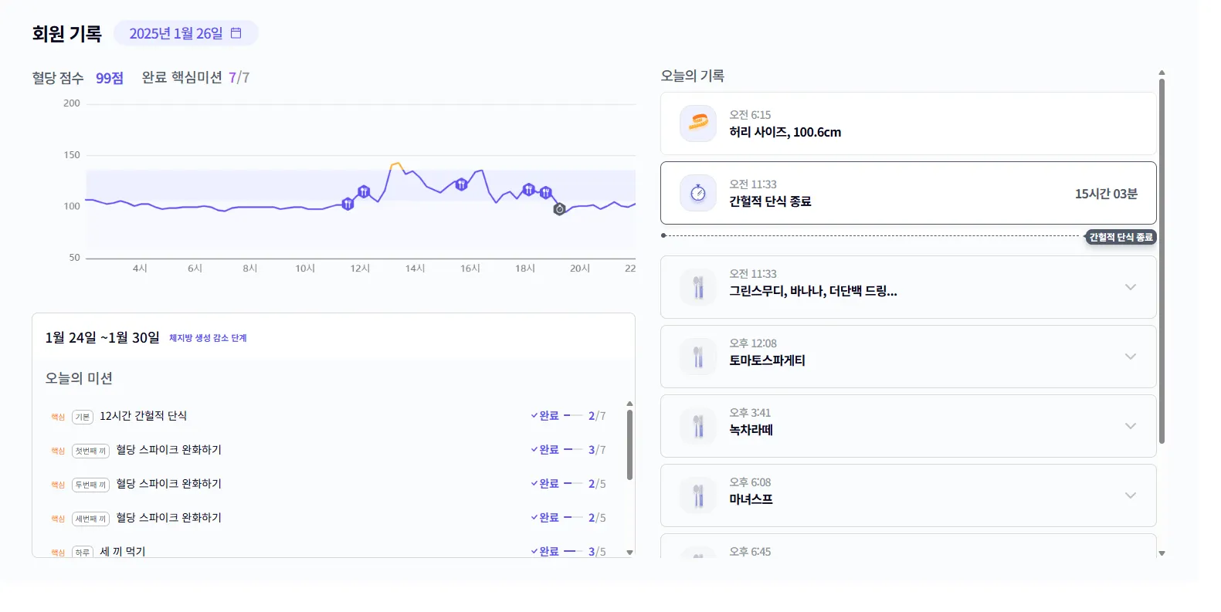Expand the 그린스무디, 바나나 meal entry chevron
The height and width of the screenshot is (612, 1221).
[1131, 287]
